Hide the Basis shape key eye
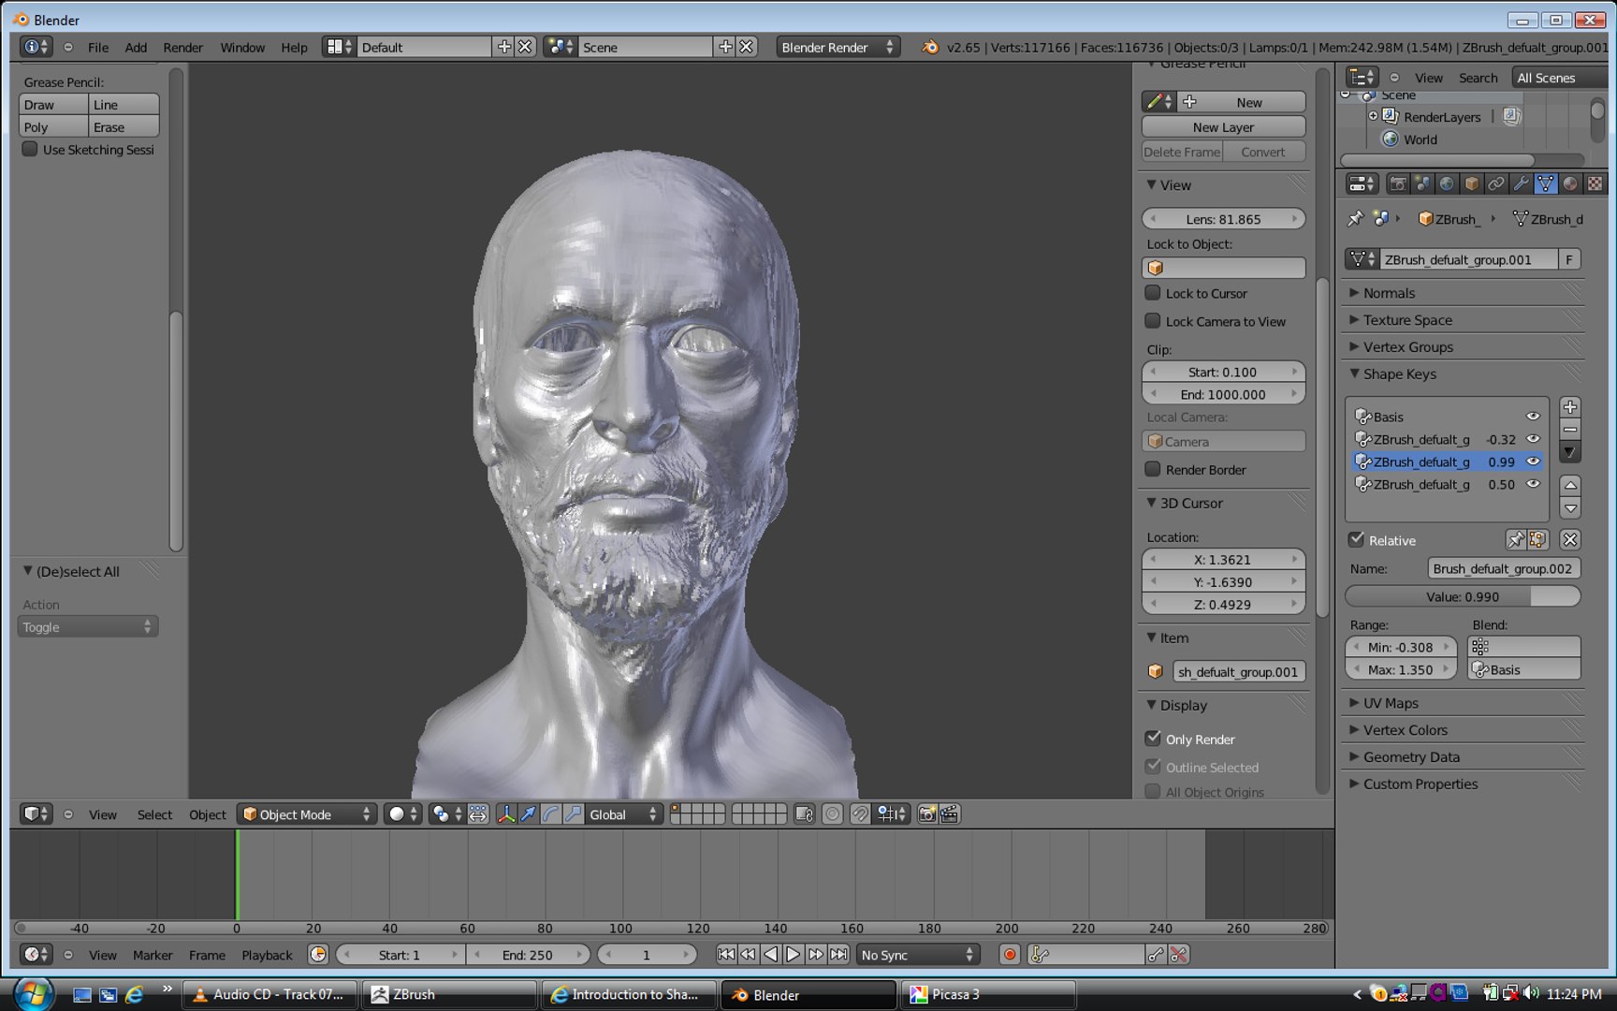The image size is (1617, 1011). (x=1533, y=417)
